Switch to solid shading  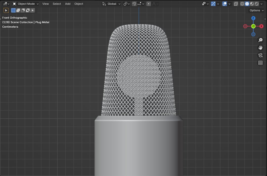point(247,4)
